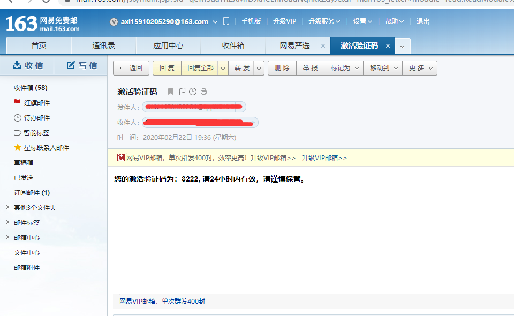This screenshot has width=514, height=316.
Task: Expand the account email dropdown
Action: pos(215,22)
